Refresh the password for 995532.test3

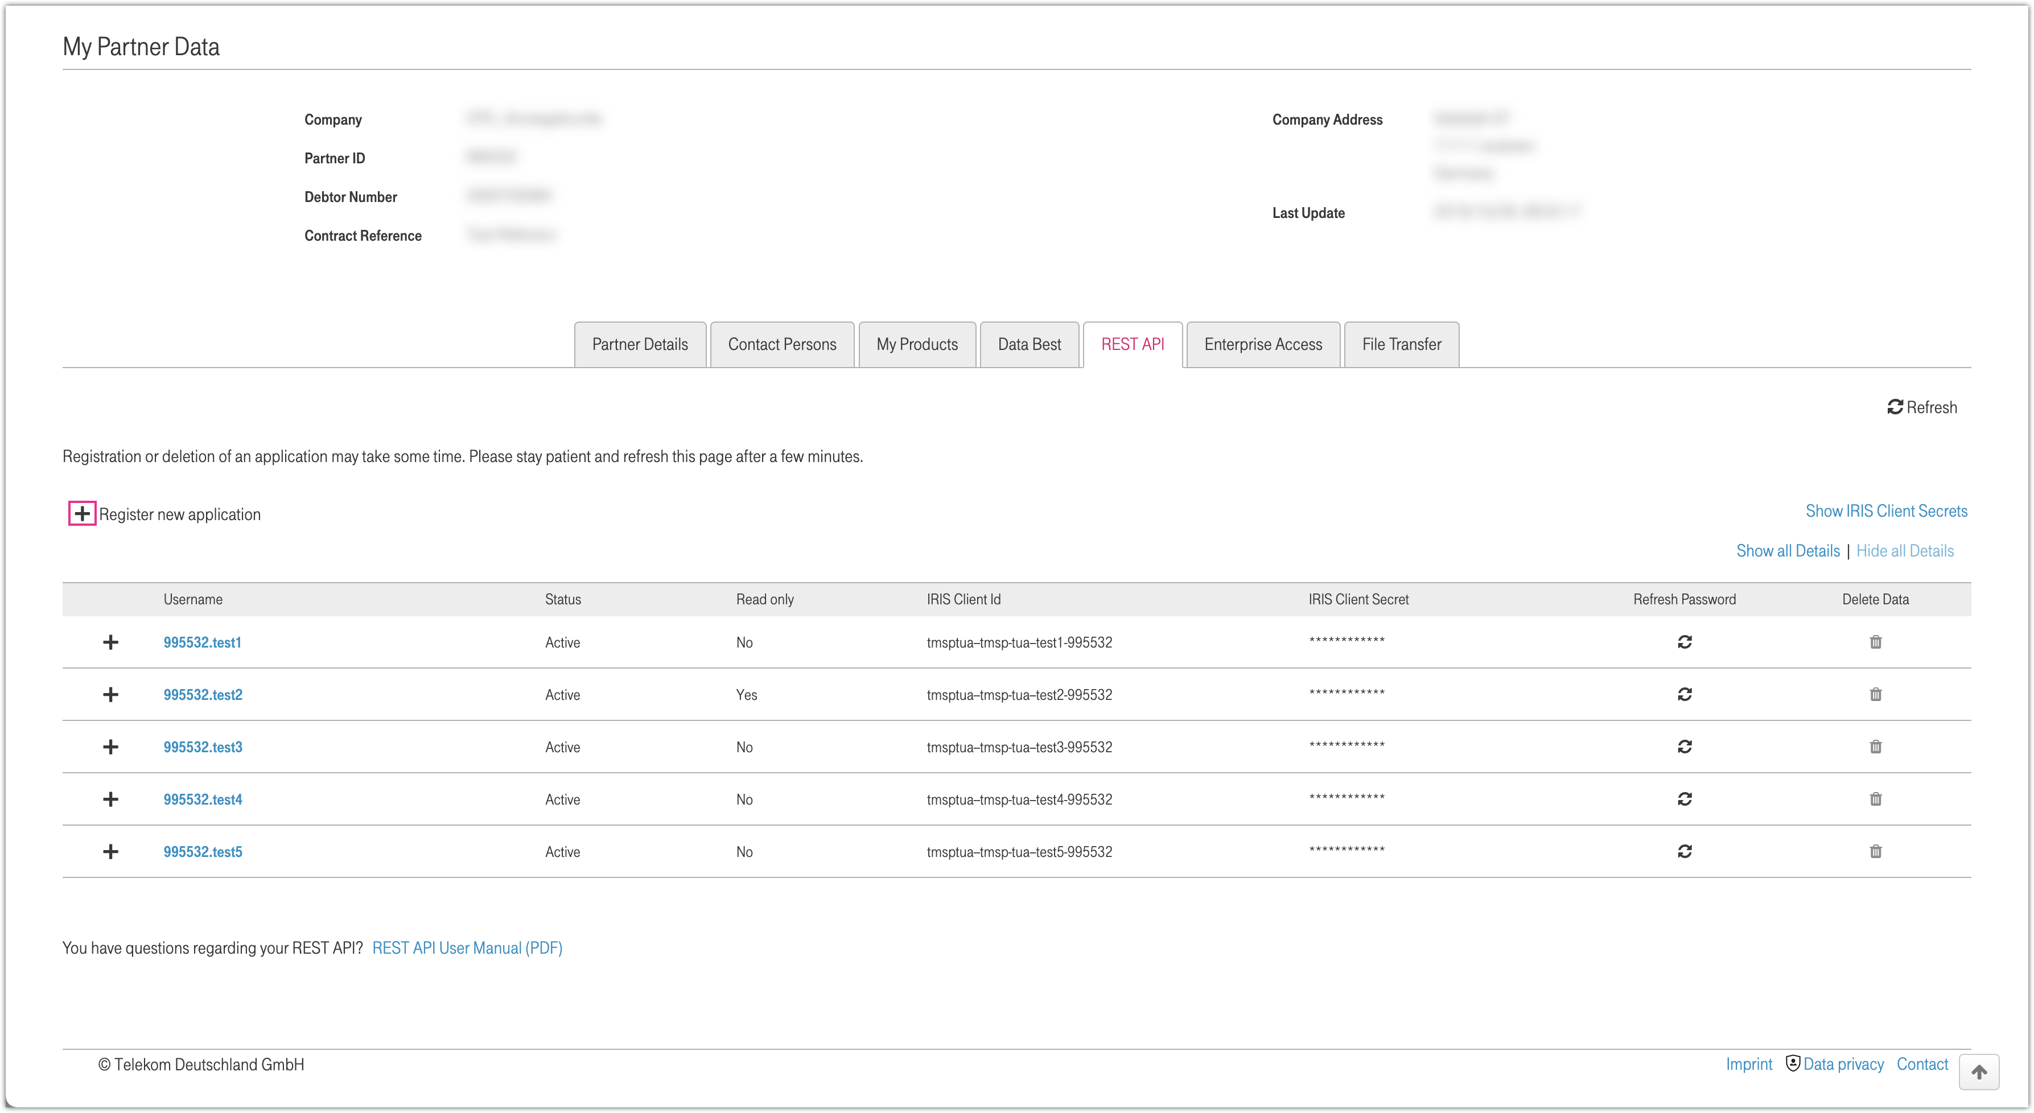coord(1685,747)
